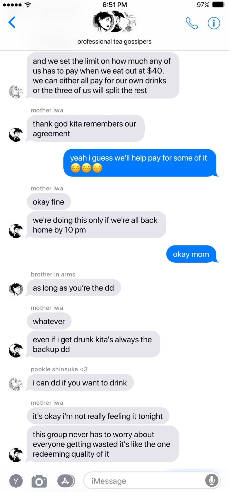This screenshot has height=492, width=229.
Task: Open the camera icon beside the message field
Action: (39, 481)
